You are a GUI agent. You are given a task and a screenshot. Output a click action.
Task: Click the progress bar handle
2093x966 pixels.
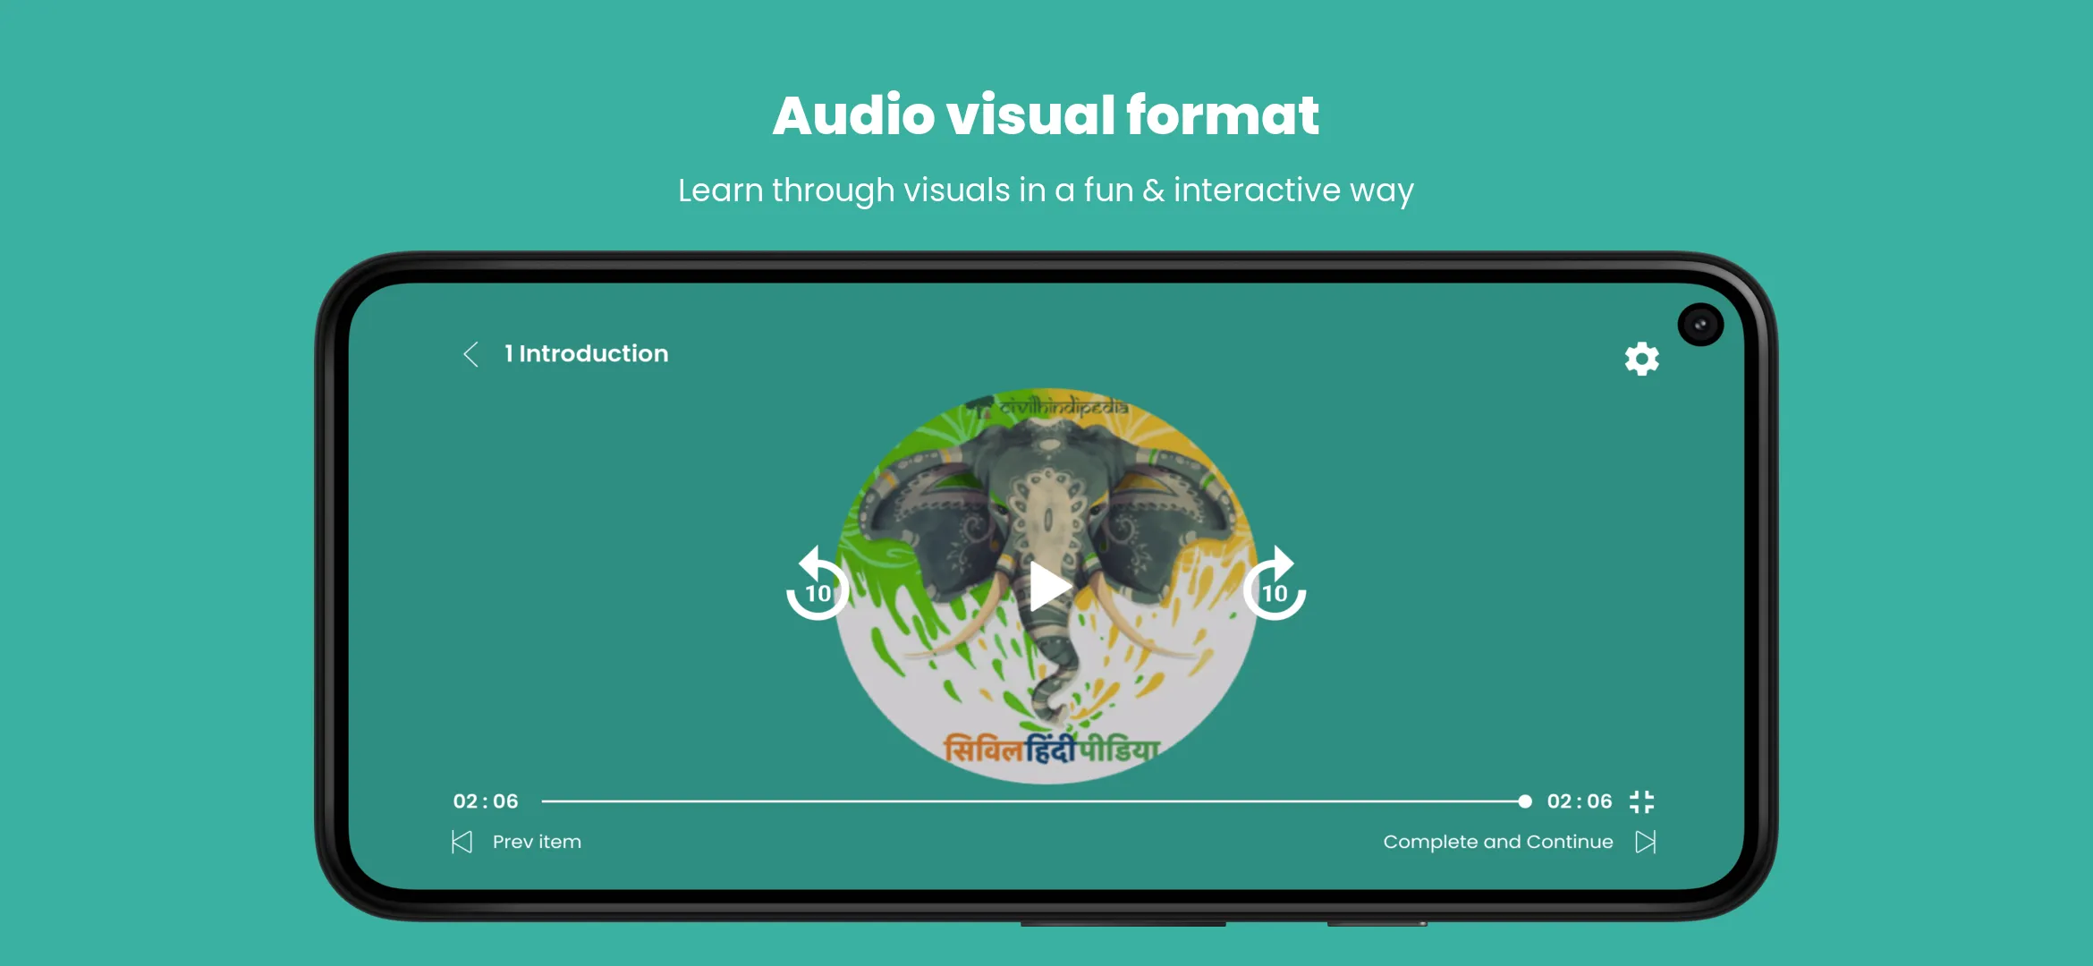(1524, 801)
